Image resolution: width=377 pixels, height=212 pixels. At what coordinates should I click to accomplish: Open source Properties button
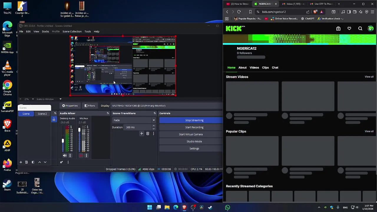[70, 106]
